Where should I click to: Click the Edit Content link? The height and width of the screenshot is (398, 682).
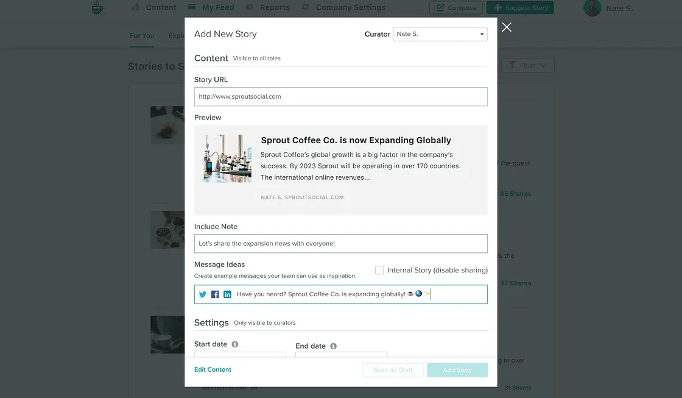pos(213,369)
